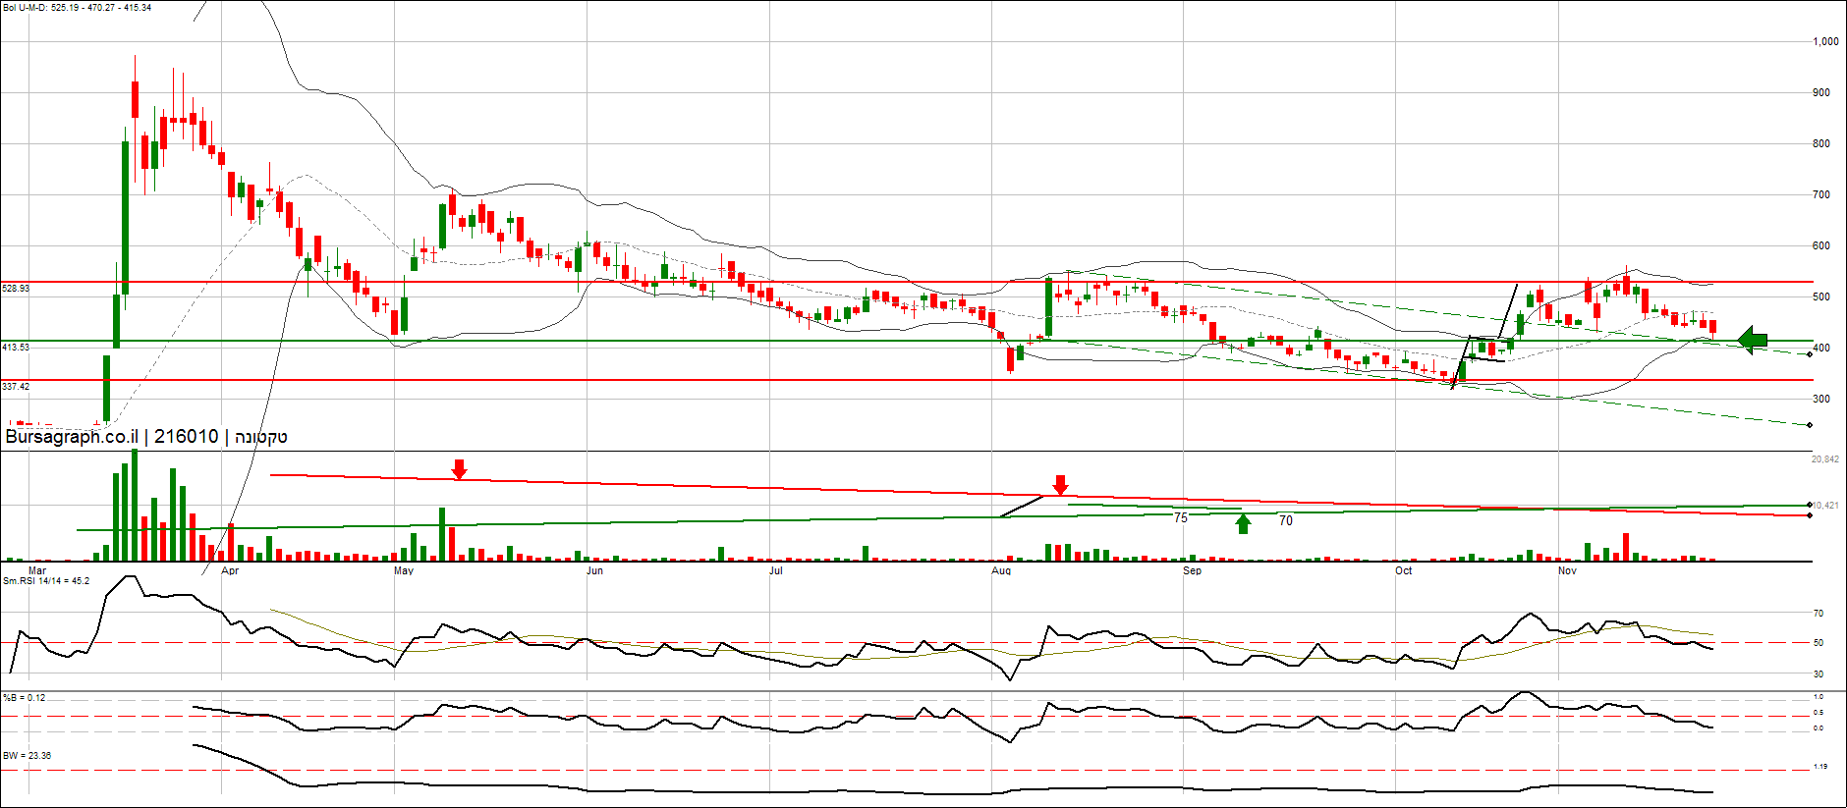Click the Nov marker on the time axis

point(1567,570)
